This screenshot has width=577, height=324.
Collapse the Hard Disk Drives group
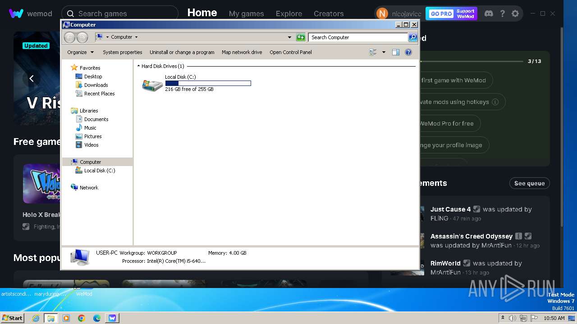(x=138, y=66)
